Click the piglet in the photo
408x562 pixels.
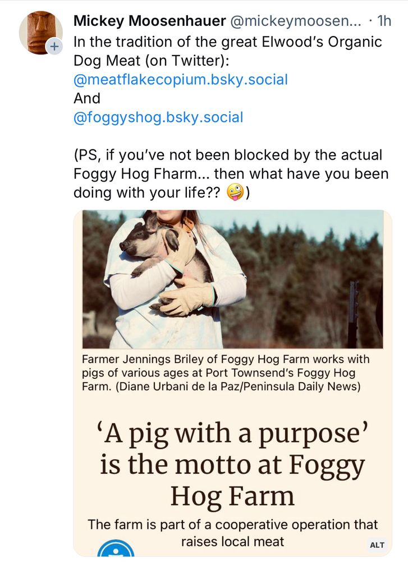[147, 242]
